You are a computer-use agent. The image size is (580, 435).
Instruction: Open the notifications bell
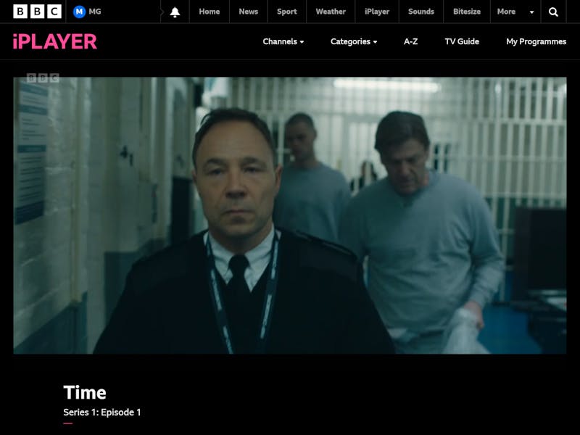coord(175,12)
